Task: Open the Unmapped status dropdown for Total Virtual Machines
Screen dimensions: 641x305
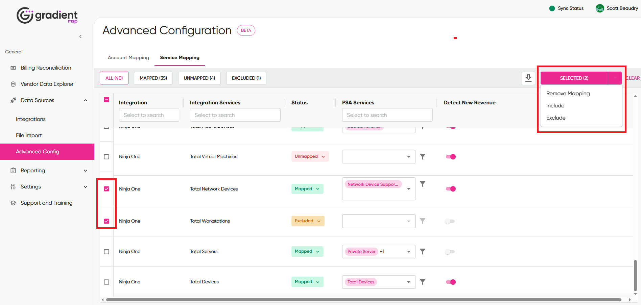Action: pyautogui.click(x=310, y=156)
